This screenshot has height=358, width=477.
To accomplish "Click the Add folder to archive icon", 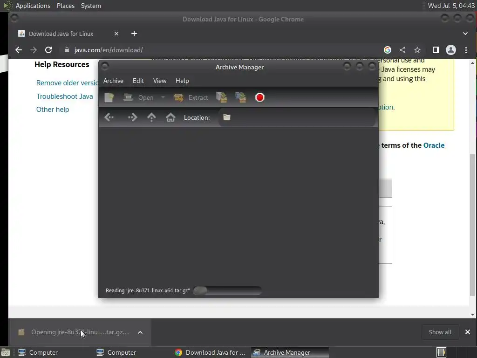I will click(x=241, y=97).
